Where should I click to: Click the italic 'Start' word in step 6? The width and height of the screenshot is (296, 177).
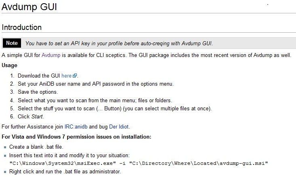click(37, 117)
